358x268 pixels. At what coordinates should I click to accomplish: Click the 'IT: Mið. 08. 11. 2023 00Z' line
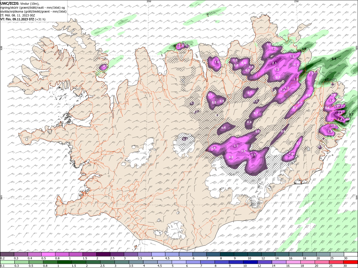tap(18, 15)
